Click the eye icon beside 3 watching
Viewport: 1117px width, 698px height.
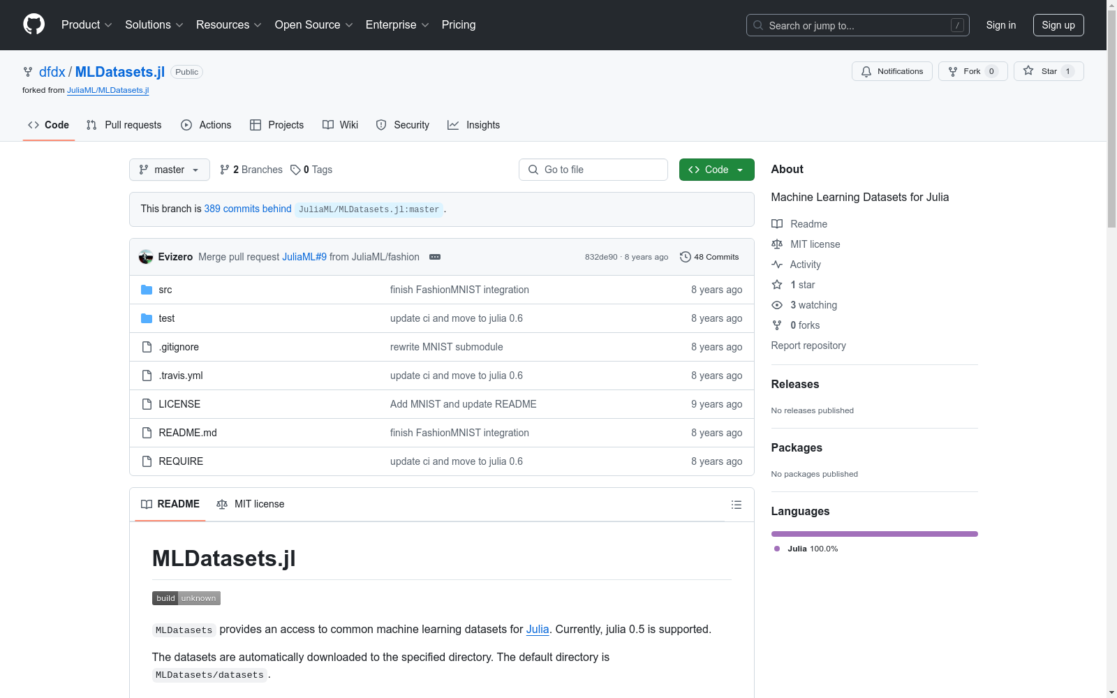777,305
